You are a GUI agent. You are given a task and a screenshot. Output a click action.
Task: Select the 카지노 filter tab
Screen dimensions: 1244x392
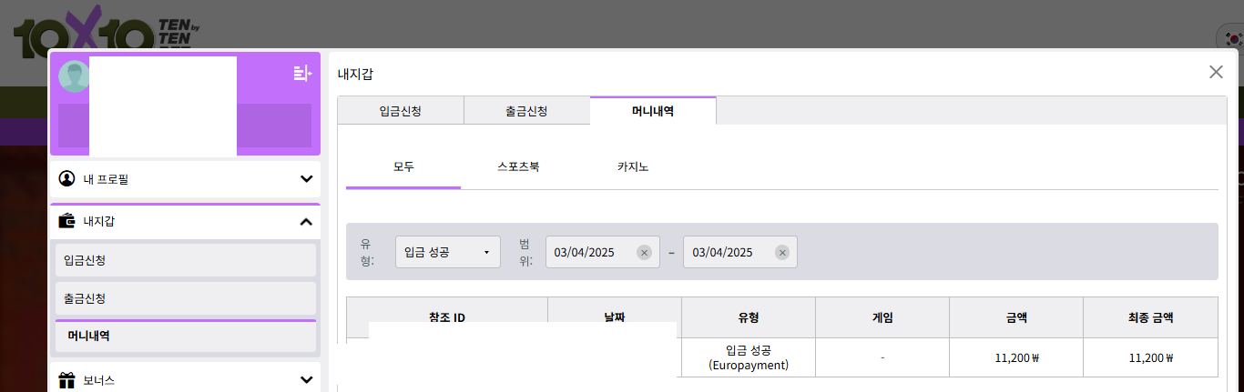click(633, 167)
